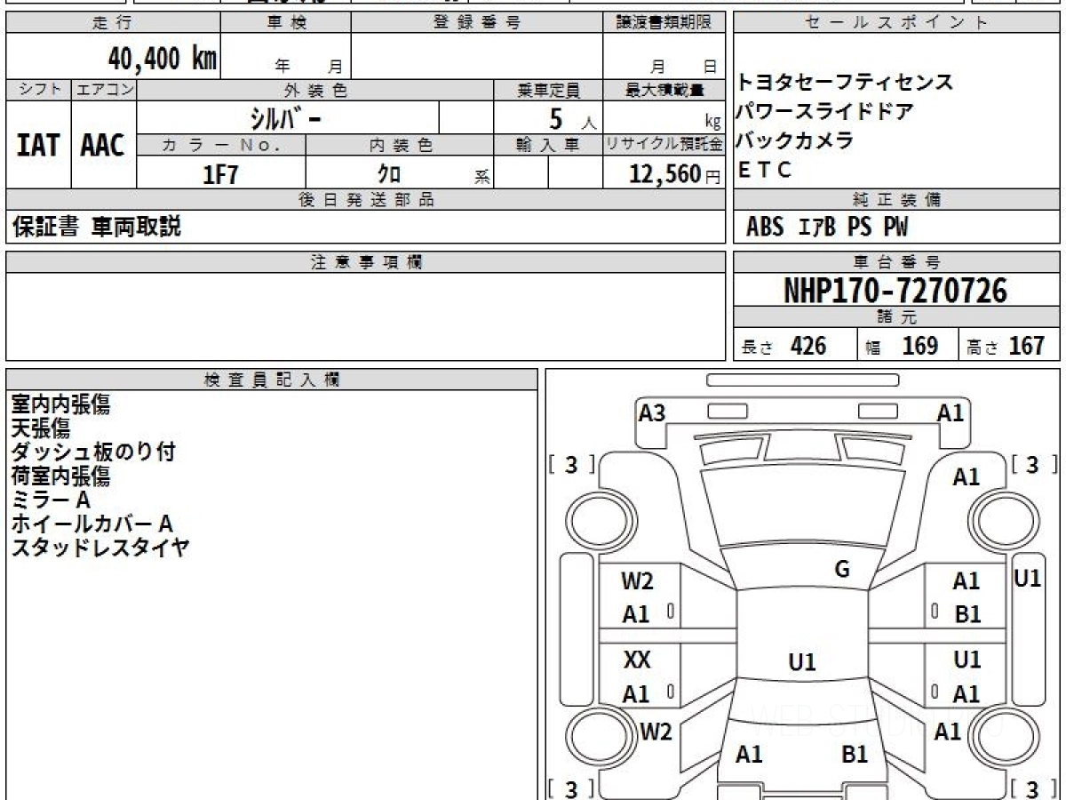This screenshot has width=1066, height=800.
Task: Click the 登録番号 header cell
Action: pos(477,23)
